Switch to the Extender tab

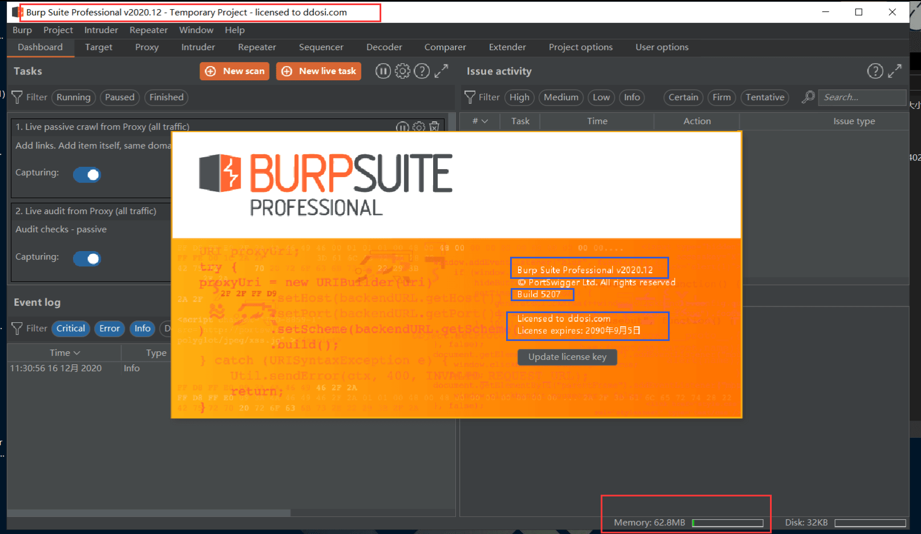pyautogui.click(x=507, y=47)
